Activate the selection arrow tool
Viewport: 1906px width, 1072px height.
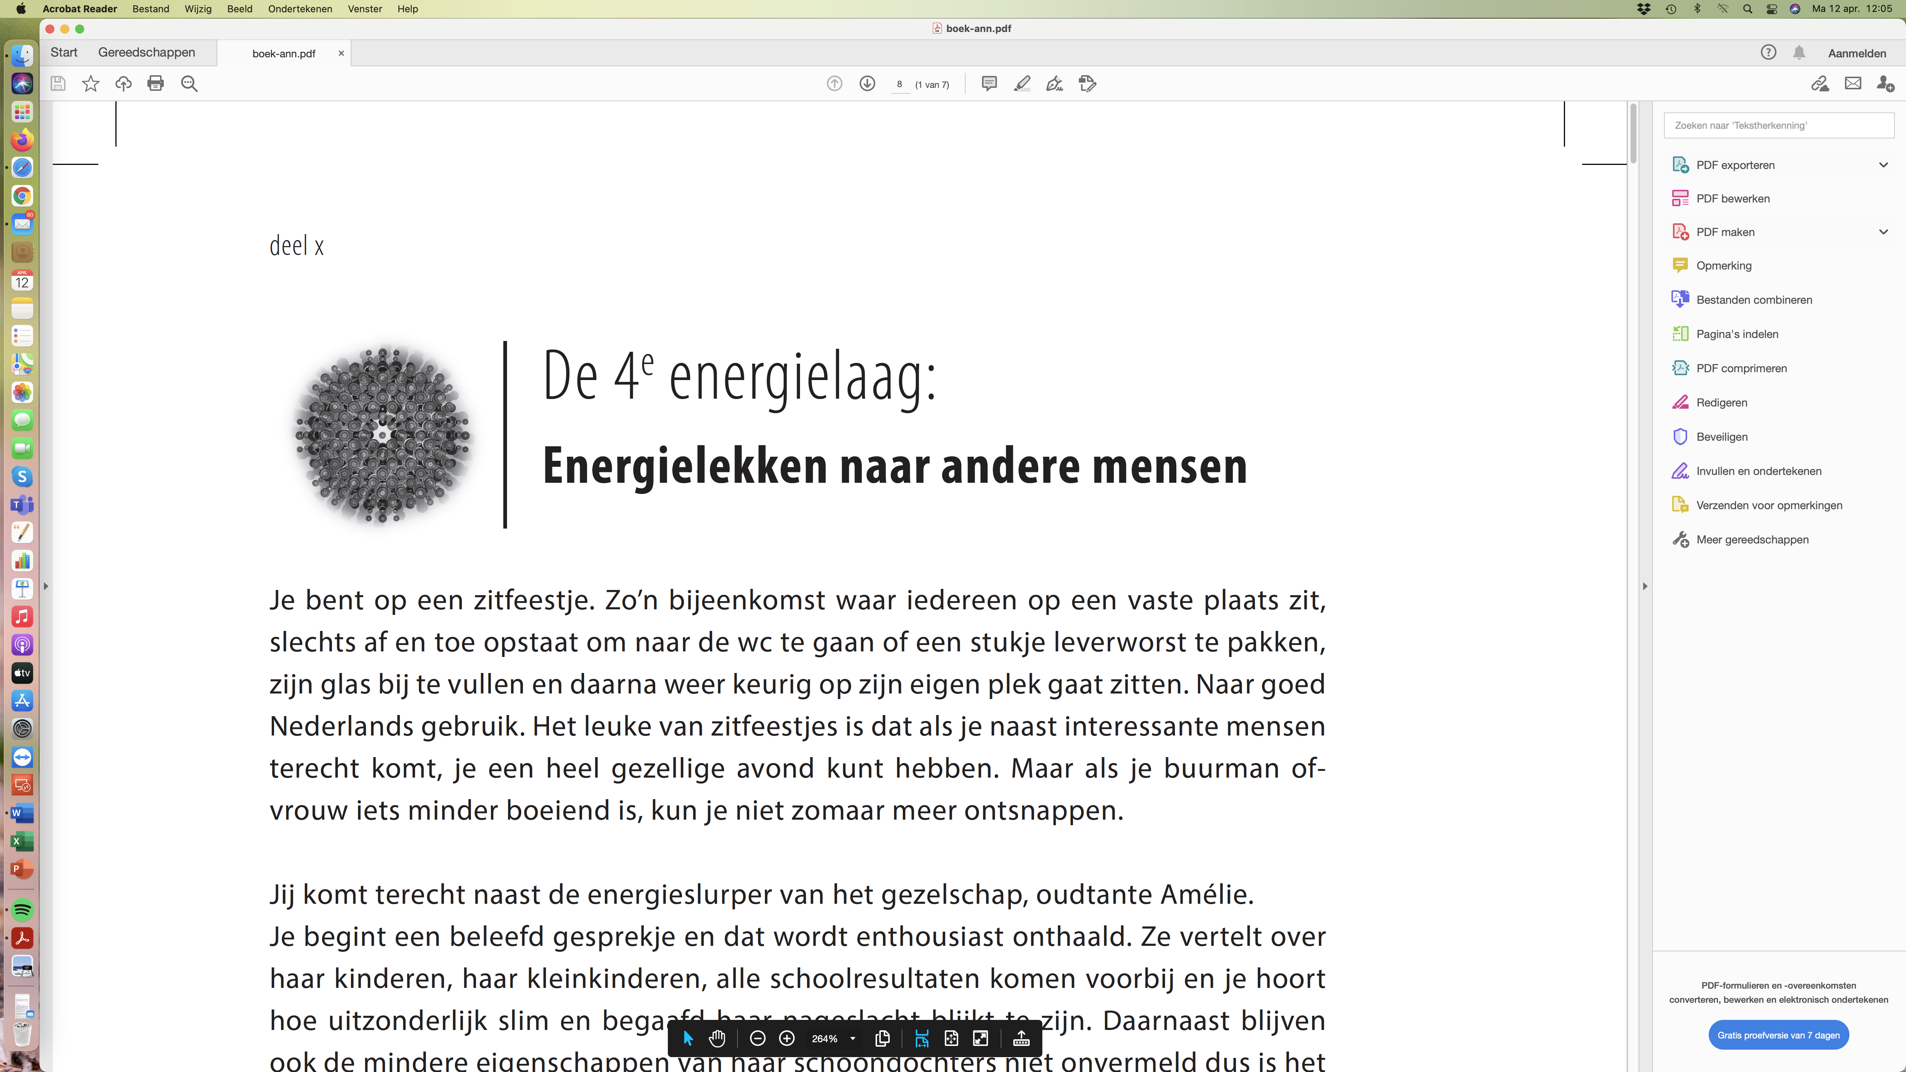[688, 1039]
